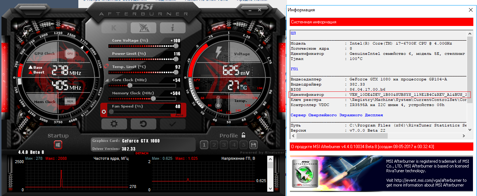Click the BIOS version 86.04.17.00.b6
Image resolution: width=477 pixels, height=196 pixels.
[x=368, y=89]
